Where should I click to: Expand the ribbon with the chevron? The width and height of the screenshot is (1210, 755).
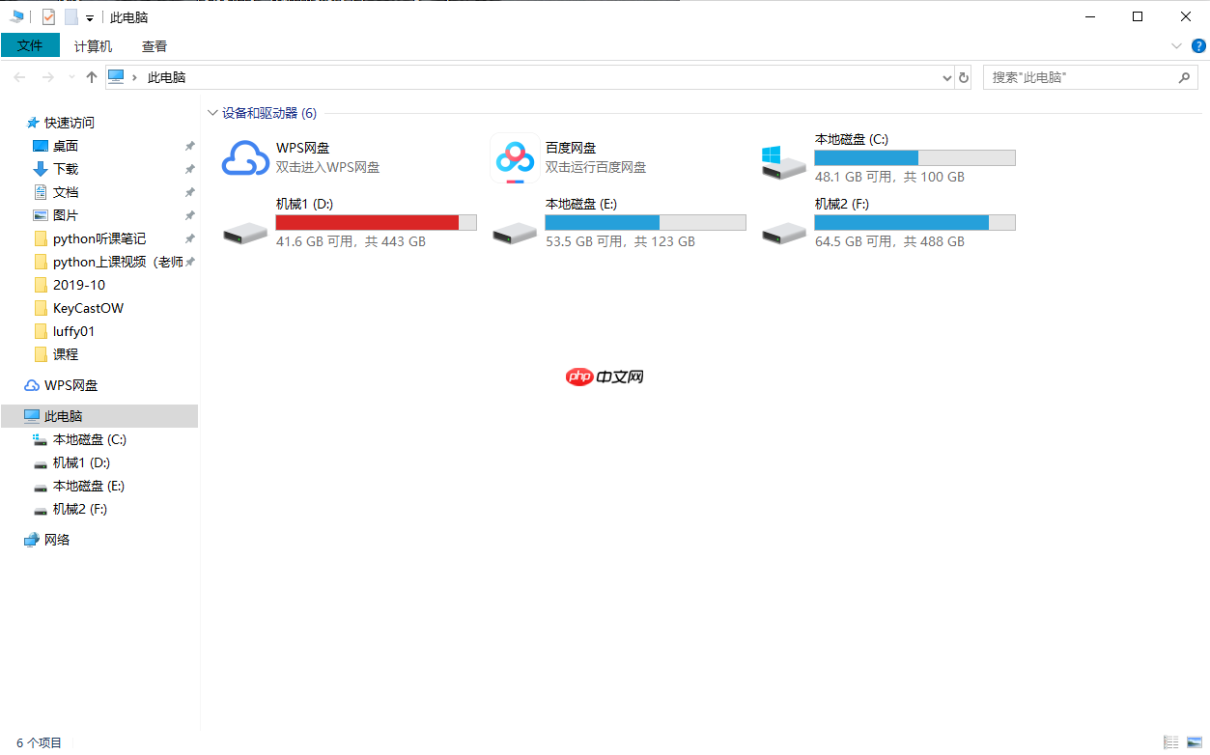pyautogui.click(x=1176, y=45)
